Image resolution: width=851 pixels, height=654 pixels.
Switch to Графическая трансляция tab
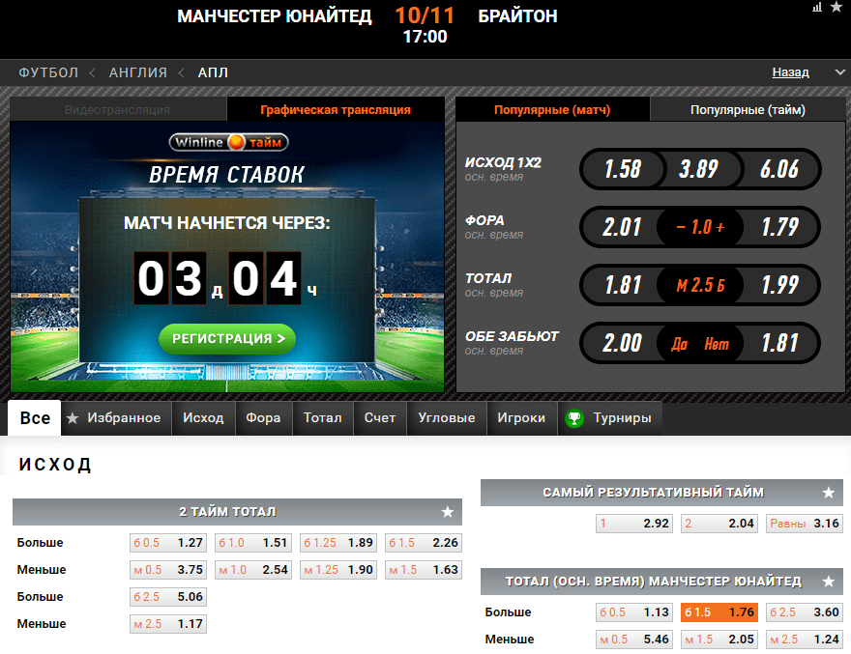(x=336, y=109)
